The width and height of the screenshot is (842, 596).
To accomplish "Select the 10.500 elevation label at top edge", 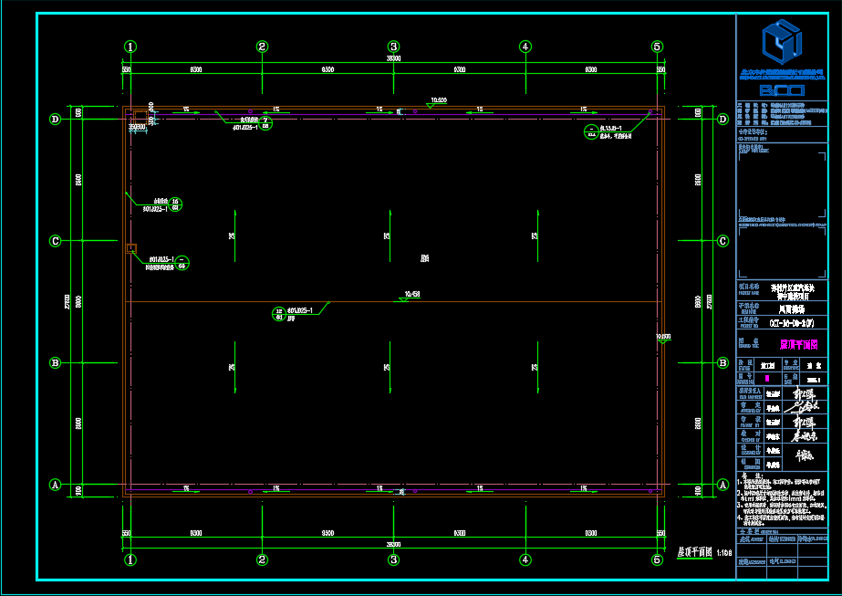I will point(439,100).
